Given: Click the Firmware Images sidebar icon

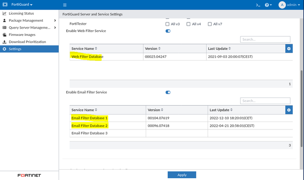Looking at the screenshot, I should (5, 35).
